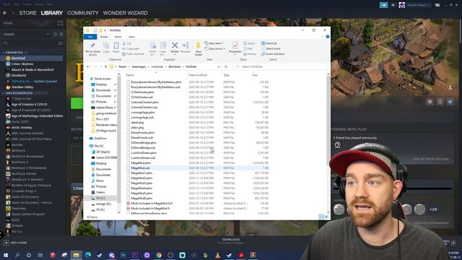Click steamapps in the address breadcrumb
The width and height of the screenshot is (462, 260).
[x=139, y=66]
